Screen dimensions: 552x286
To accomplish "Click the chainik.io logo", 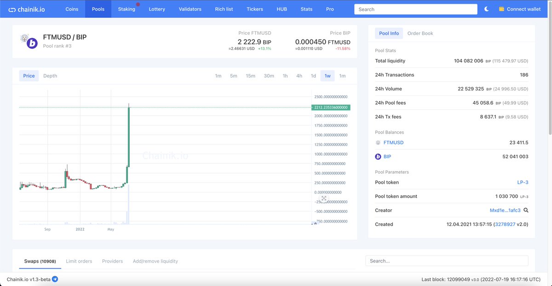I will [27, 9].
